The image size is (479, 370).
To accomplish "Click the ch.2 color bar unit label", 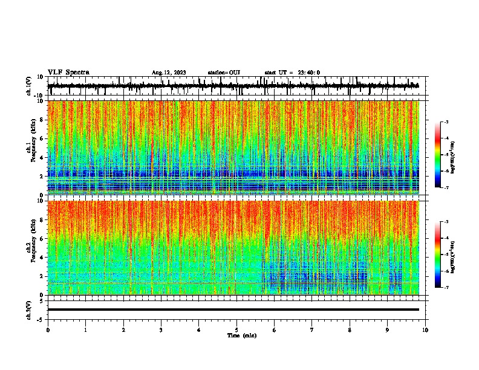I will (452, 257).
